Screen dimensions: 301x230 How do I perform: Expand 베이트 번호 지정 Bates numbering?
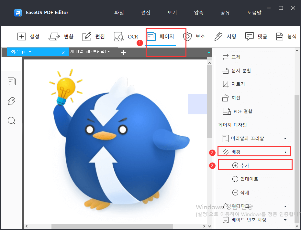285,220
